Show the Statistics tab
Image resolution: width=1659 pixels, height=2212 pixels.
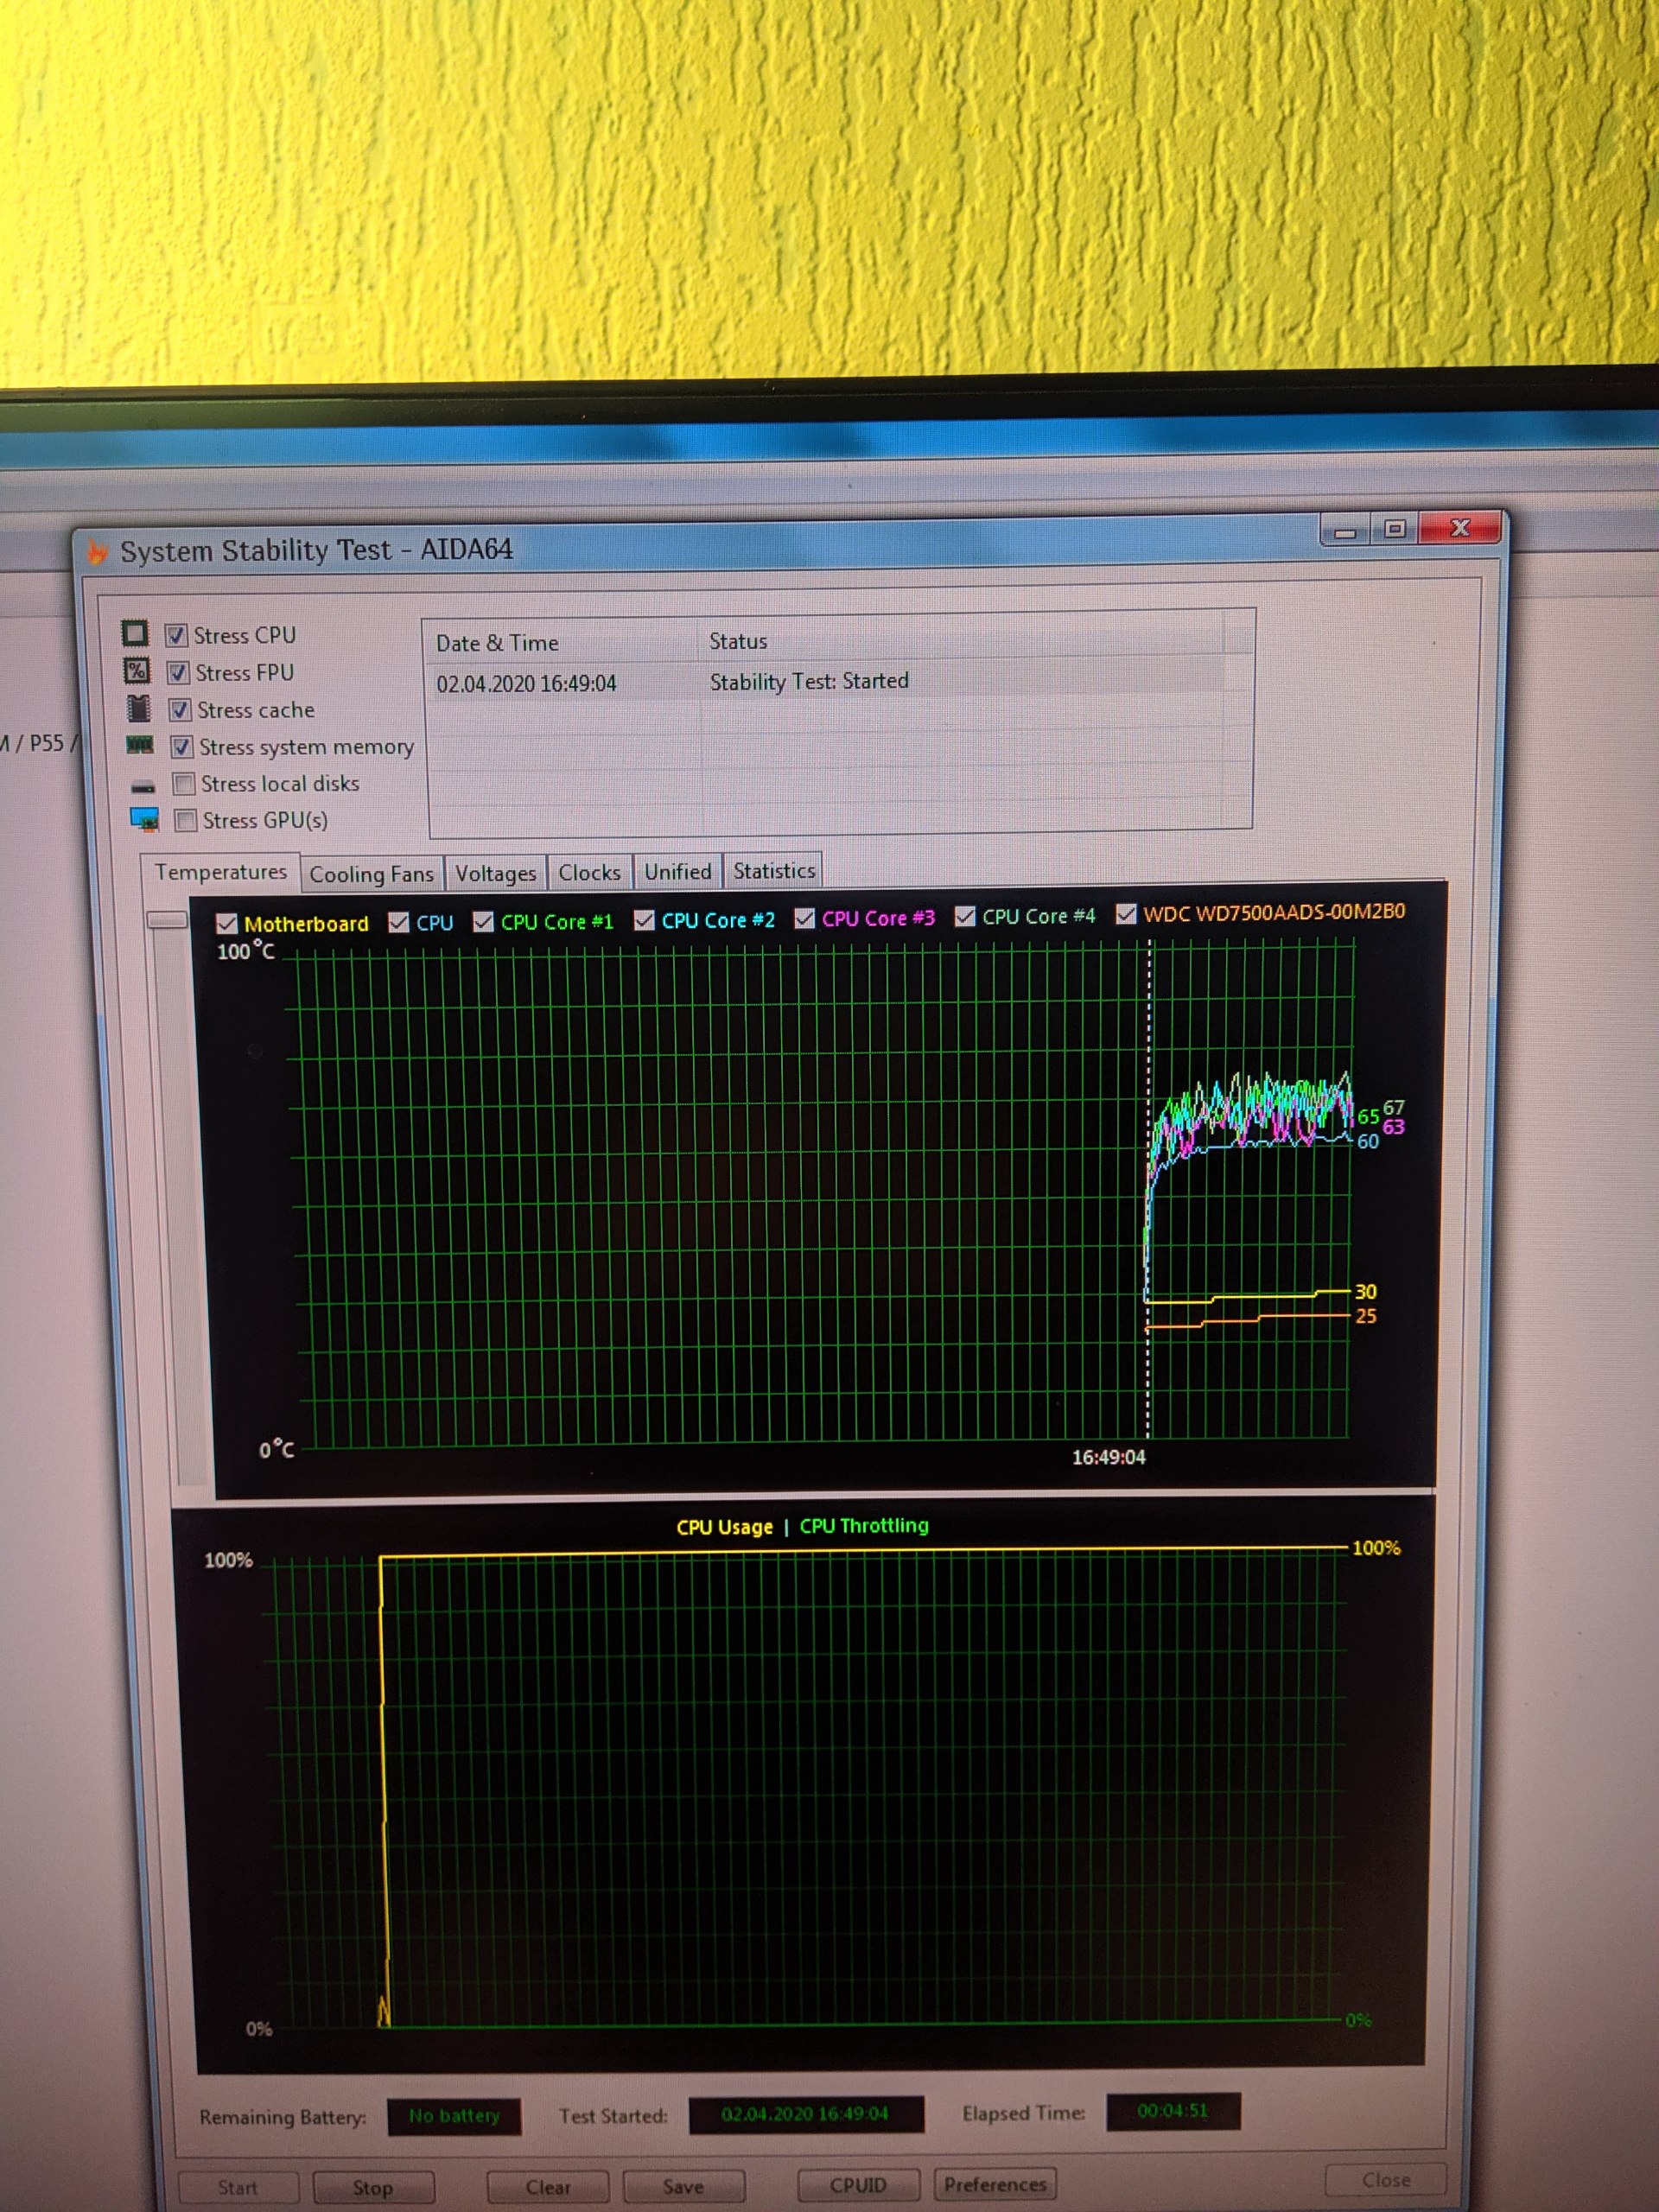[774, 870]
